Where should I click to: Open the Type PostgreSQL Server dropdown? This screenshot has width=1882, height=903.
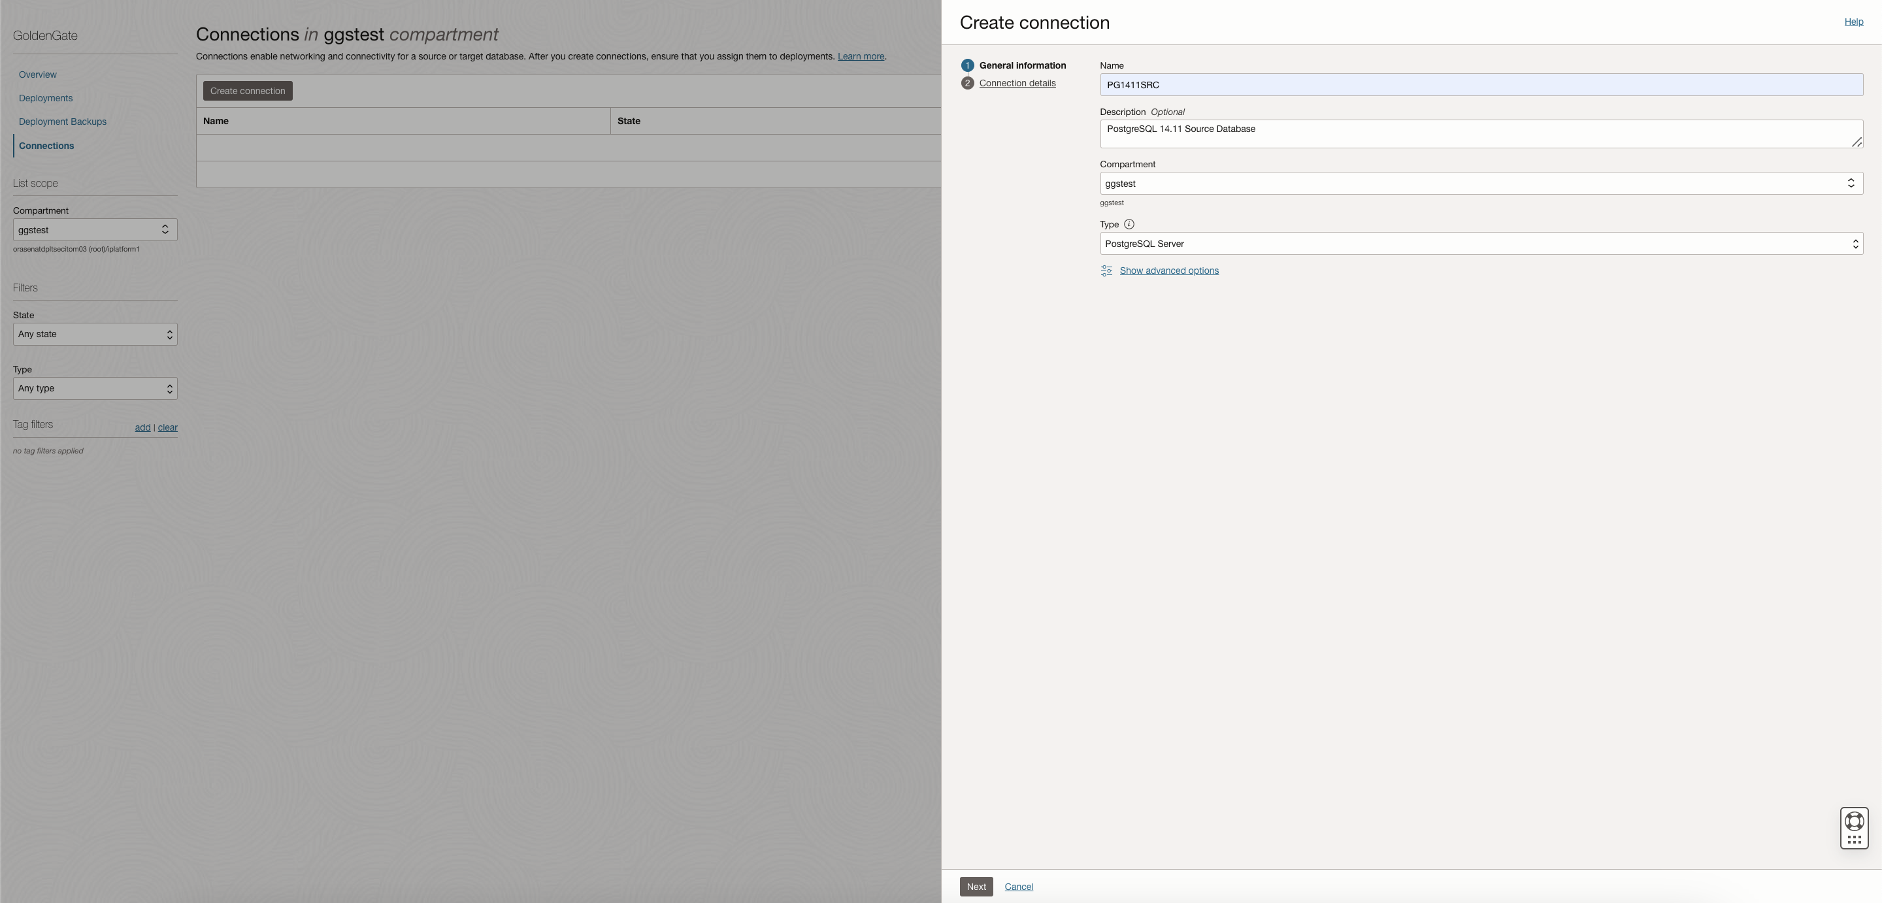[x=1481, y=244]
